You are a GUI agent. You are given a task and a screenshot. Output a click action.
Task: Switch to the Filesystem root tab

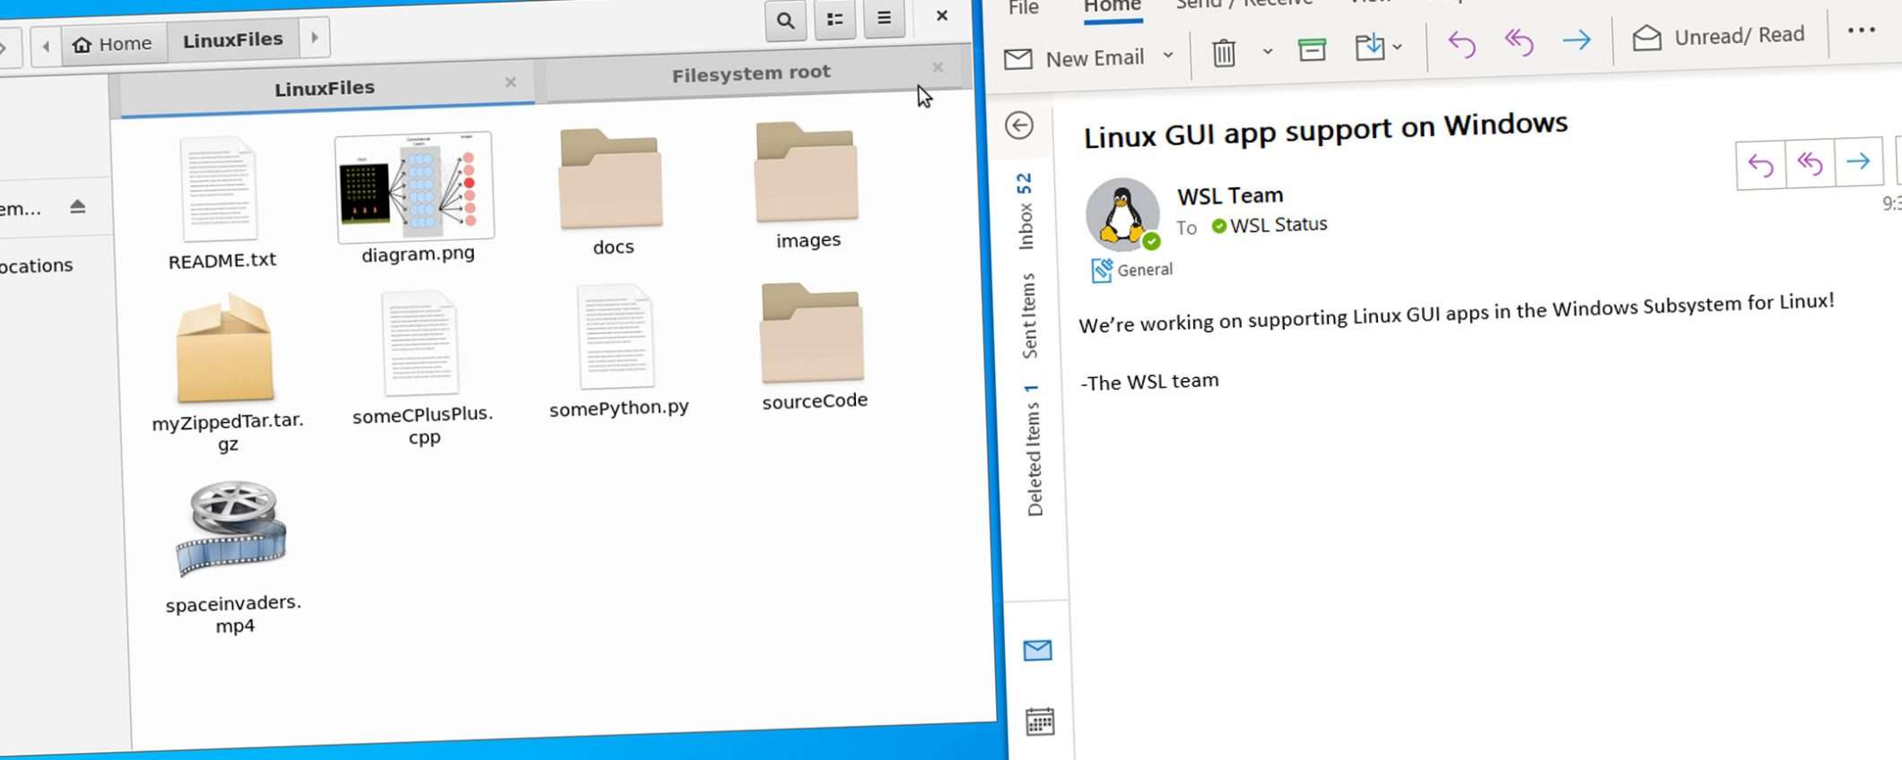click(750, 73)
